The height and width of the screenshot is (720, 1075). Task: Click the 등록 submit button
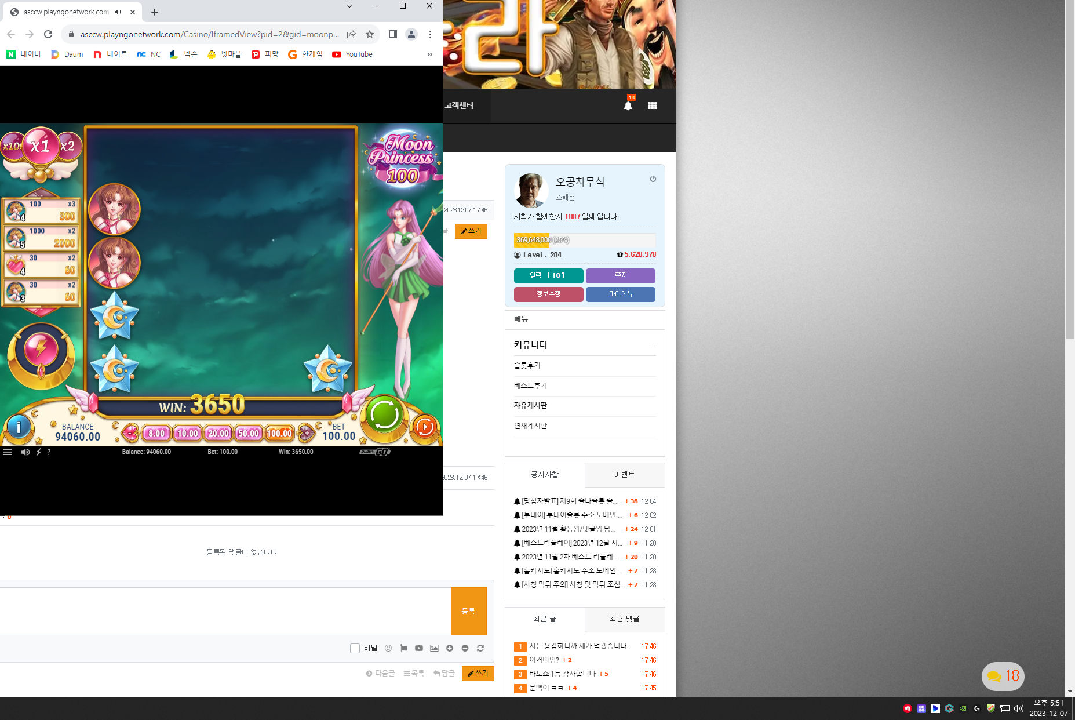click(468, 612)
